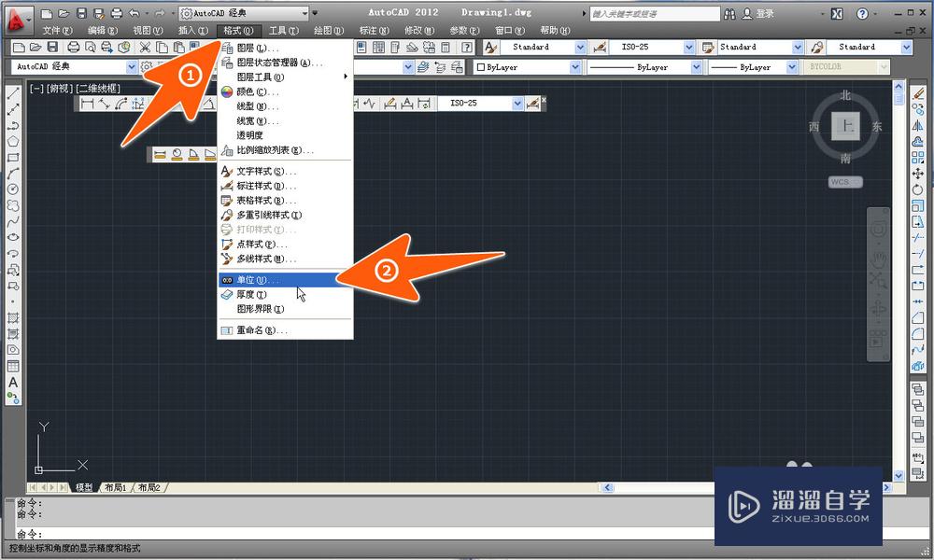Expand the ISO-25 dropdown in the Styles toolbar
This screenshot has height=560, width=934.
689,47
